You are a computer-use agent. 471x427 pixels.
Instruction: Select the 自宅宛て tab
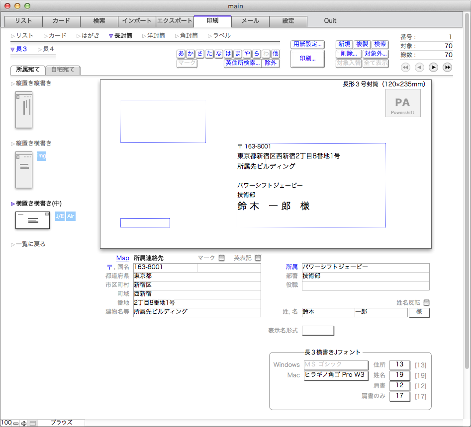click(x=63, y=70)
